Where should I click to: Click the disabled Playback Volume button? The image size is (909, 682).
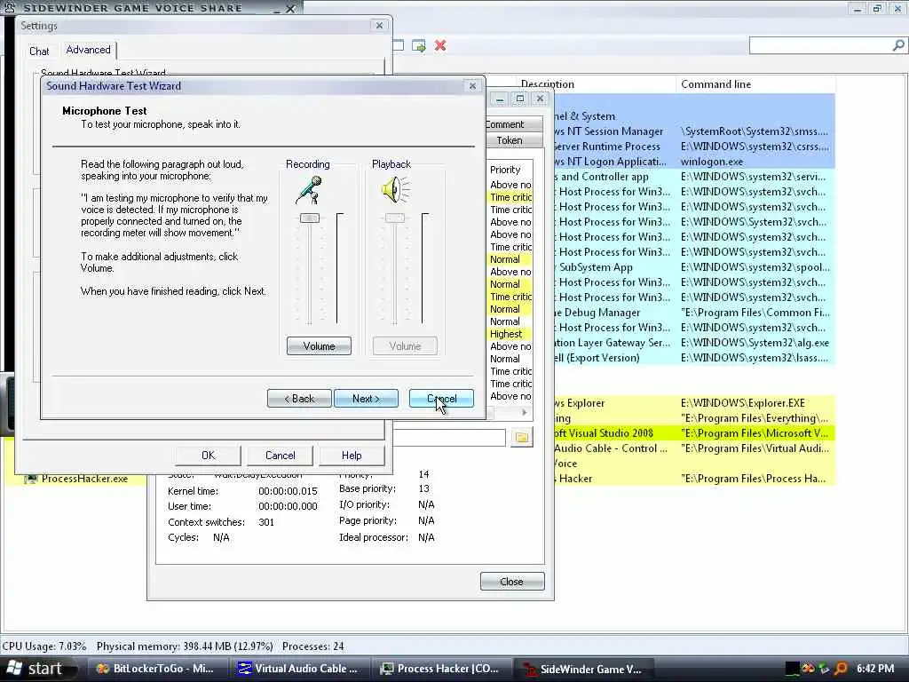pos(405,346)
